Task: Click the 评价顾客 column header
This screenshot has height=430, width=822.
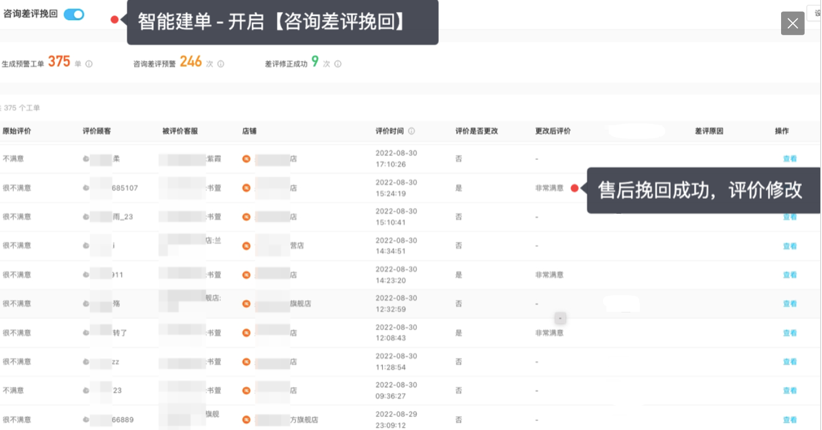Action: pos(97,131)
